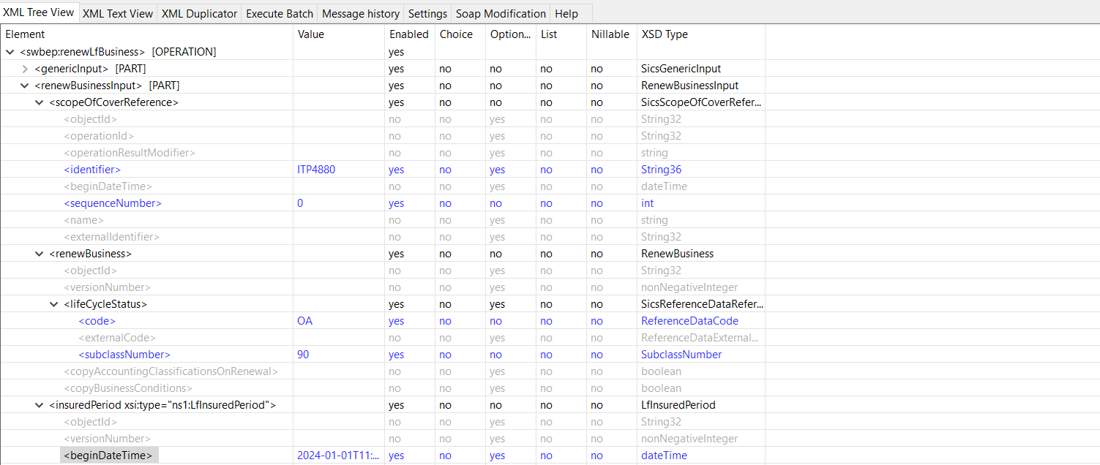Image resolution: width=1100 pixels, height=465 pixels.
Task: Collapse the swbep:renewLfBusiness operation node
Action: (x=10, y=52)
